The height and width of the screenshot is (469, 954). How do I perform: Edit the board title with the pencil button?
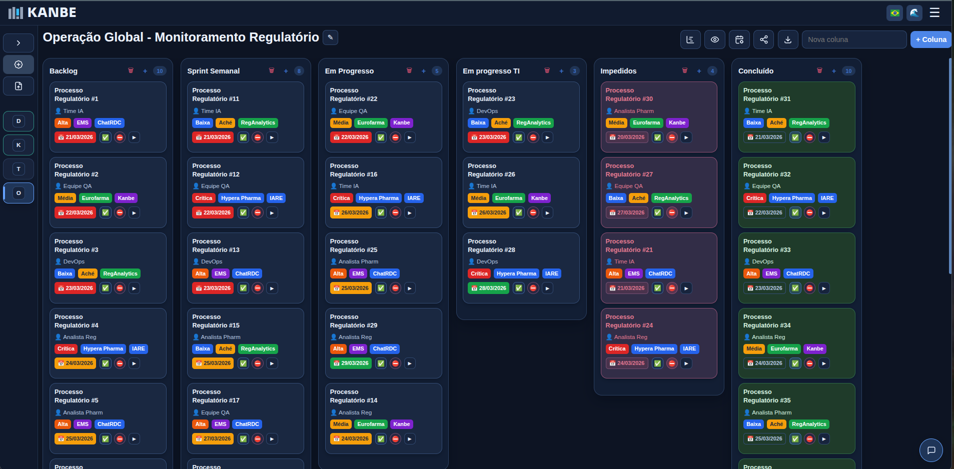330,37
